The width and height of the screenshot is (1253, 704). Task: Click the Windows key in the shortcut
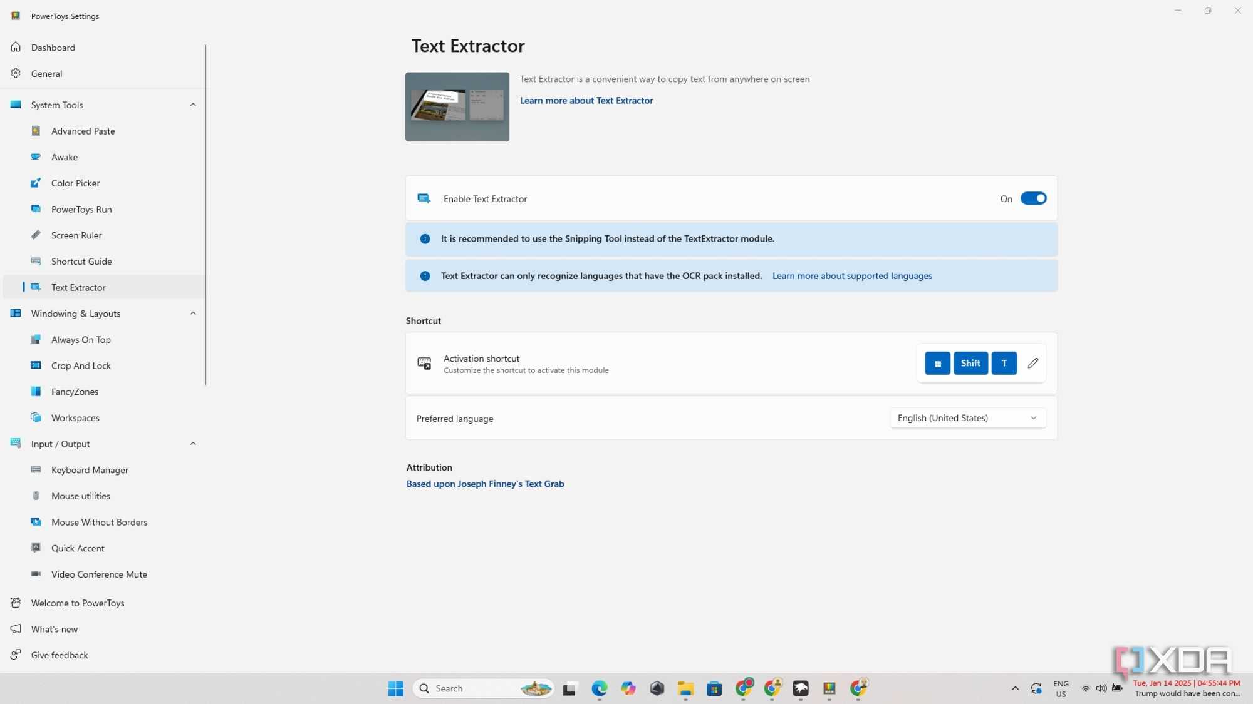click(x=937, y=363)
